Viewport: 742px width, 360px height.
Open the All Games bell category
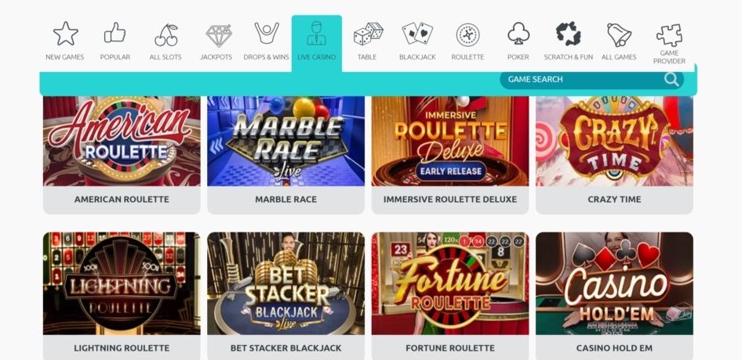[619, 41]
